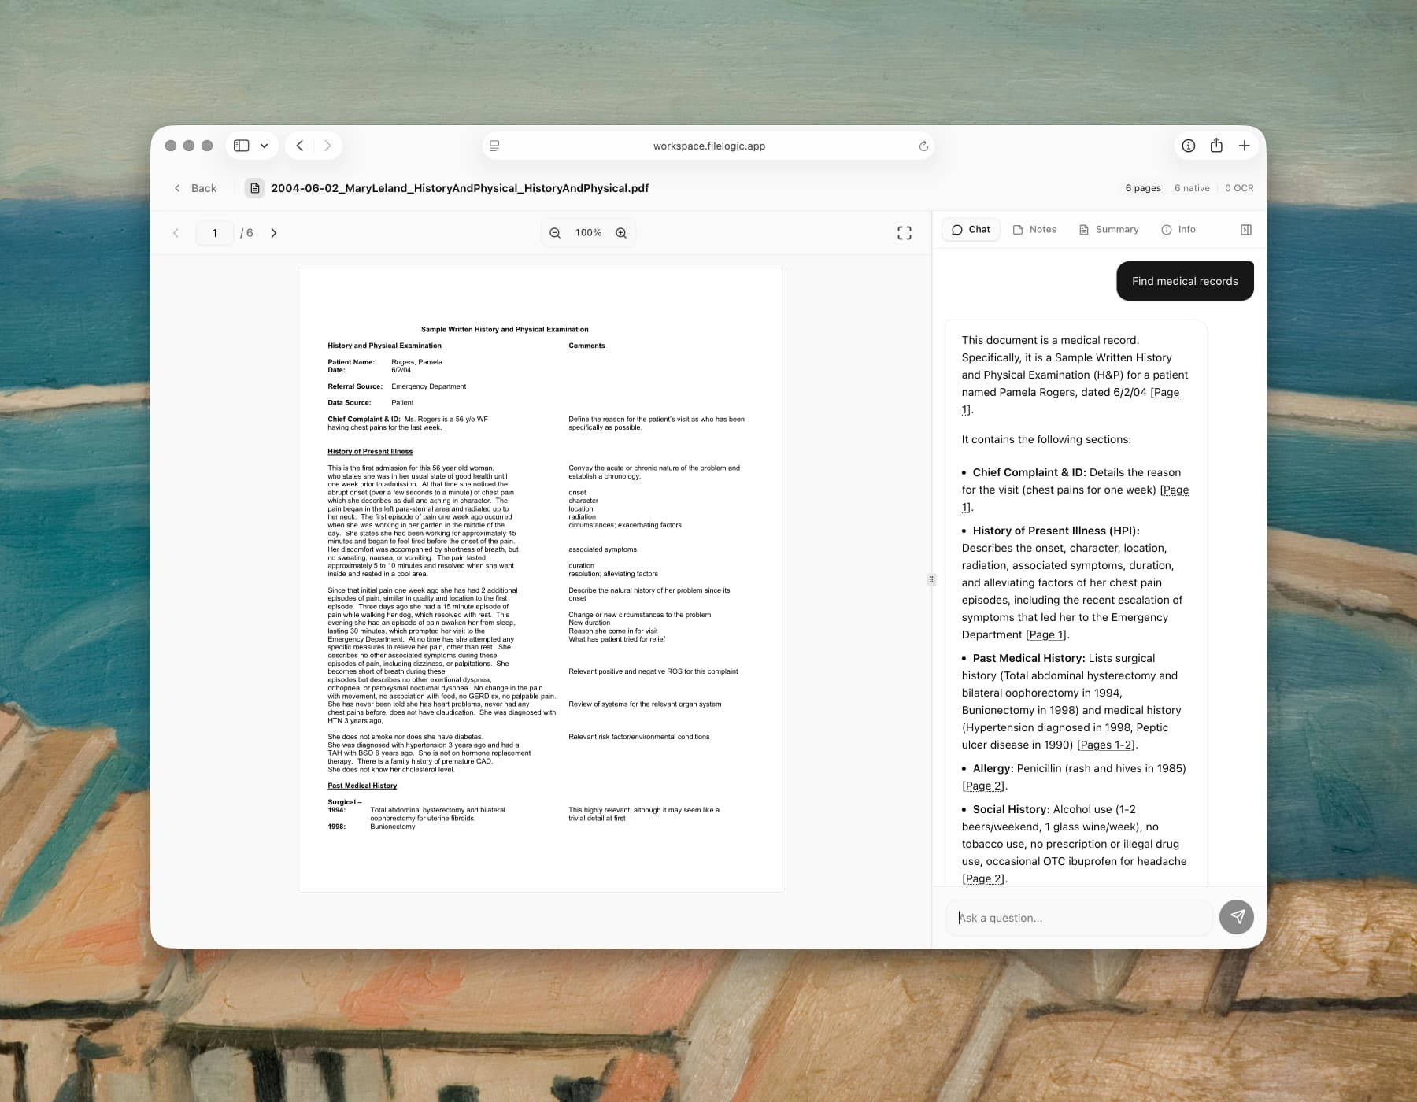Zoom out of the PDF page
Screen dimensions: 1417x1102
point(555,232)
